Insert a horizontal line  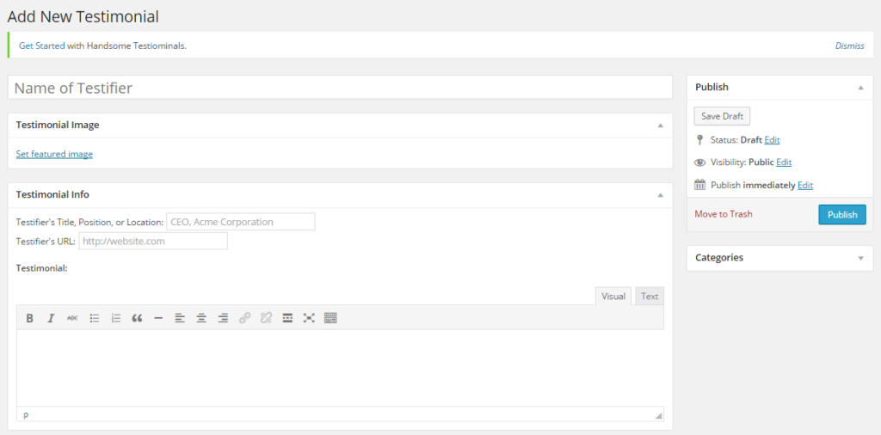point(158,318)
